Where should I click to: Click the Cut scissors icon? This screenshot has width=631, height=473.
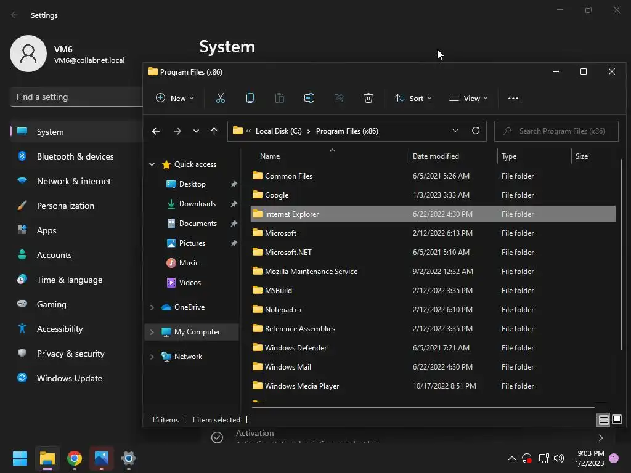pos(221,98)
